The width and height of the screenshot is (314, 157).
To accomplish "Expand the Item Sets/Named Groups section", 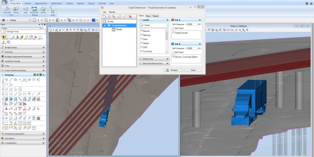I will [x=154, y=64].
